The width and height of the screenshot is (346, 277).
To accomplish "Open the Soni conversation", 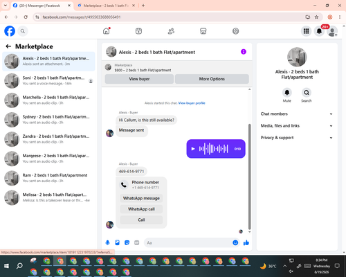I will pyautogui.click(x=48, y=81).
